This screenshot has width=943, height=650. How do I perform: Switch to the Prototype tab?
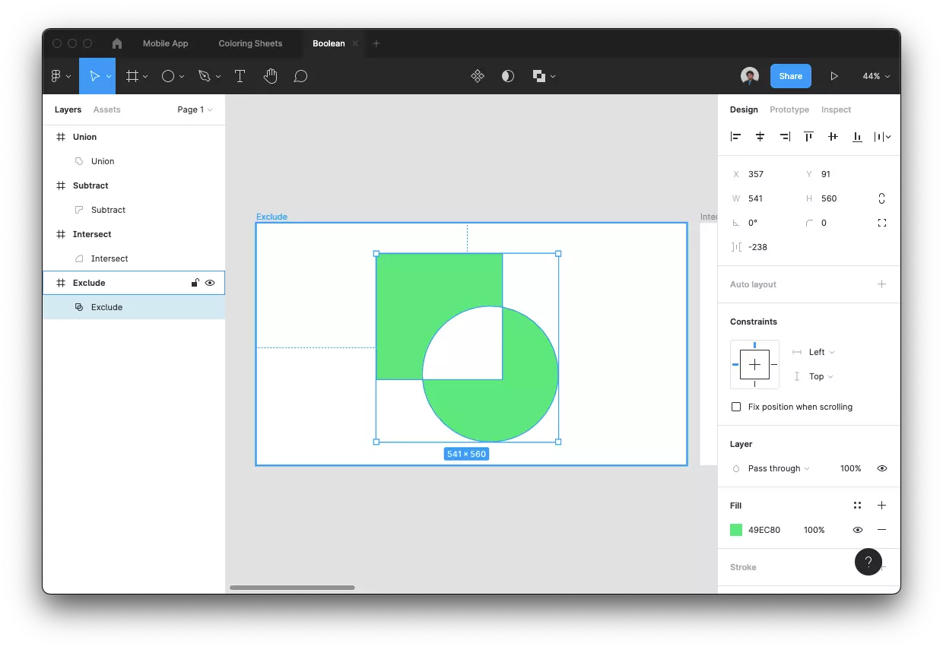(789, 109)
